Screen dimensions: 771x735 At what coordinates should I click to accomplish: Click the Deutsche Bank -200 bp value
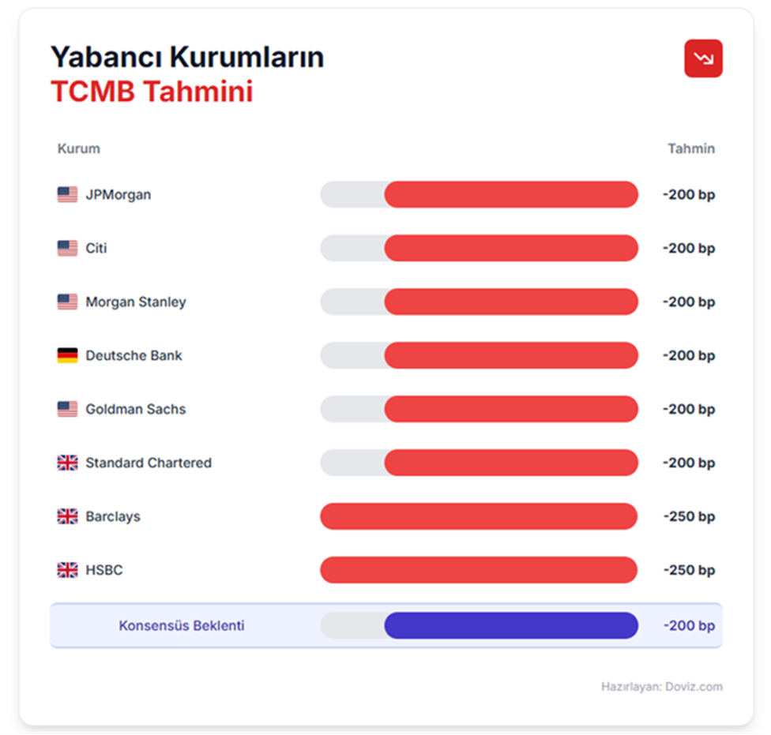689,356
